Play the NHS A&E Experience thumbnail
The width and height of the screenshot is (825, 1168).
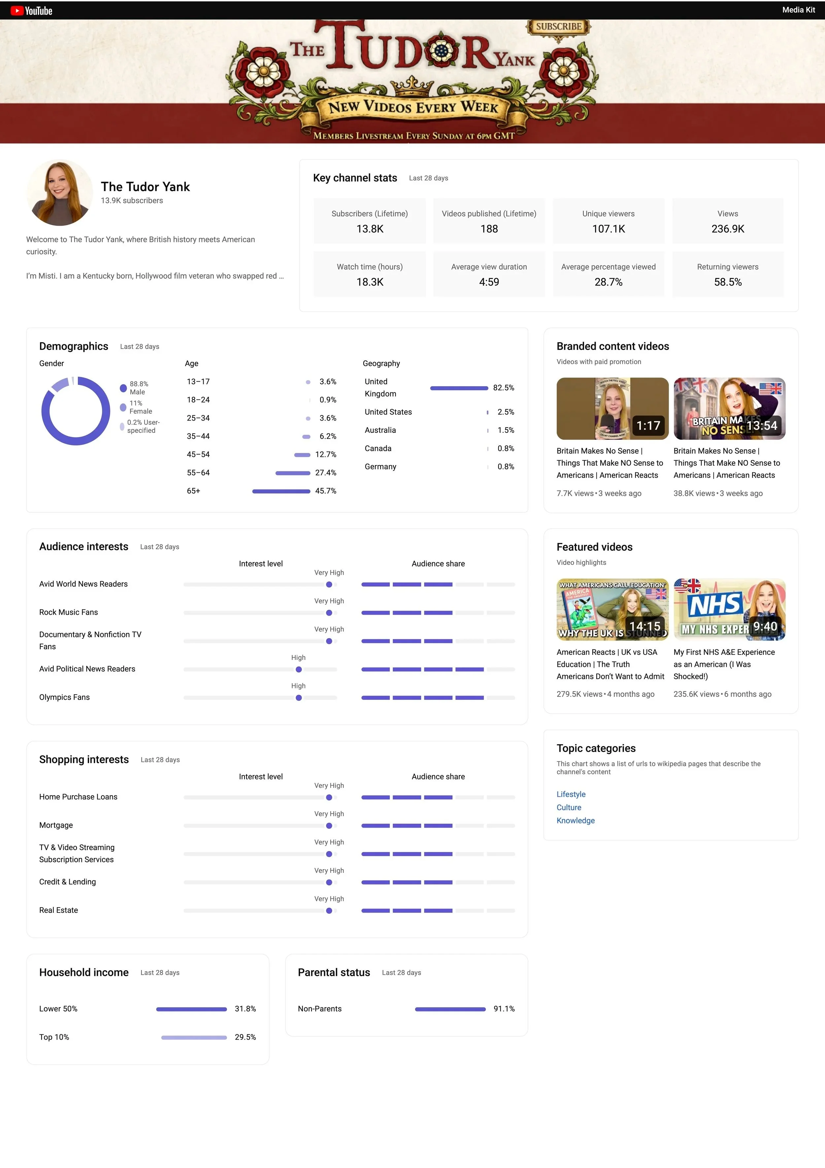coord(729,609)
